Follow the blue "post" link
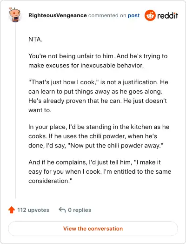Viewport: 186px width, 244px height. [133, 15]
